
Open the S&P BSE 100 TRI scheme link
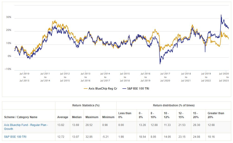point(15,137)
